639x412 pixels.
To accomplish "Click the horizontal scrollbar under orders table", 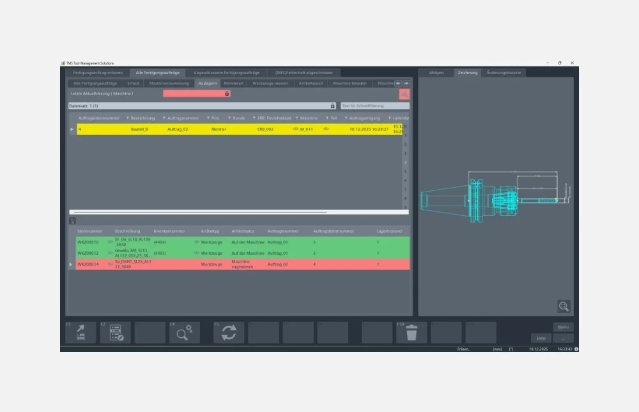I will click(200, 211).
